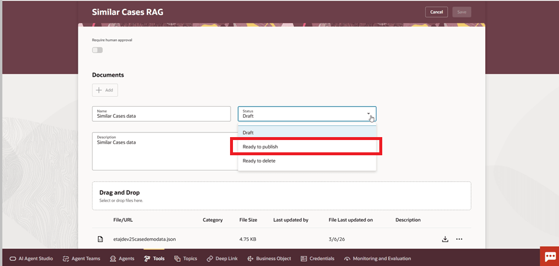Viewport: 559px width, 266px height.
Task: Open the Status dropdown arrow
Action: tap(368, 114)
